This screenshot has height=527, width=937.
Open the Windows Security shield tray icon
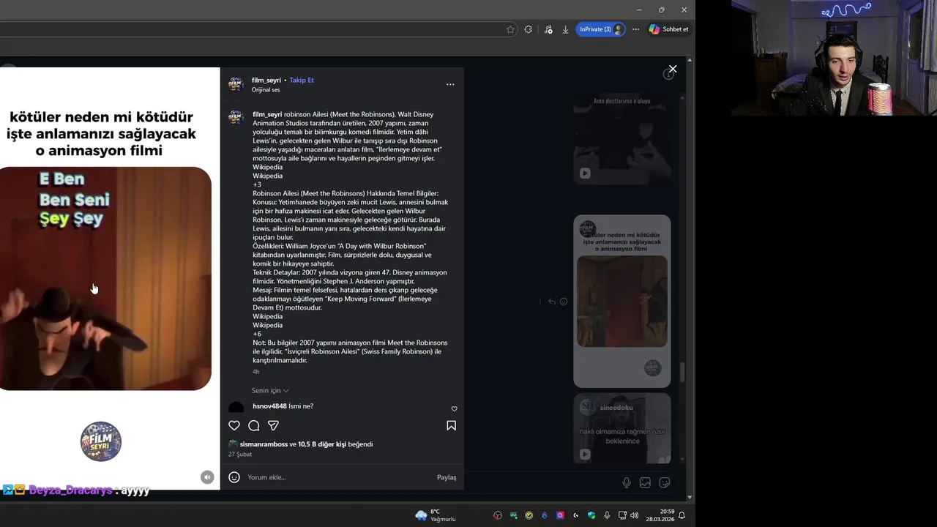tap(591, 515)
